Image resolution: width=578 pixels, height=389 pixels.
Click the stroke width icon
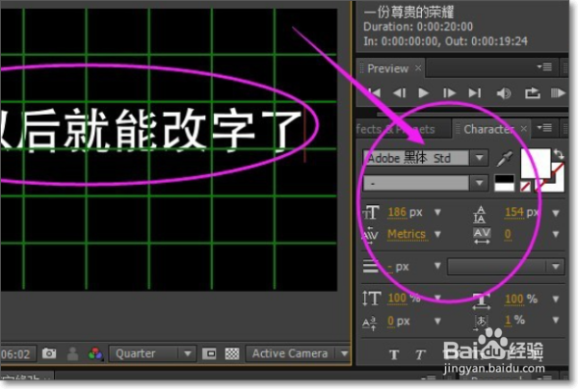pos(371,266)
